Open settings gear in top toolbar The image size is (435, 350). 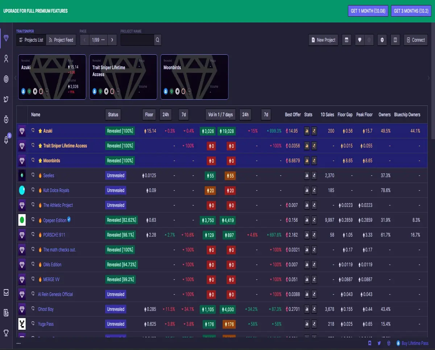tap(382, 40)
